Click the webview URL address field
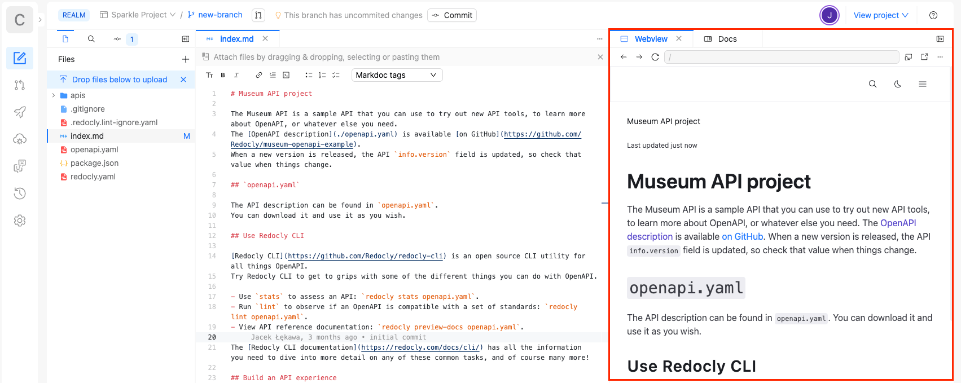 click(x=782, y=57)
